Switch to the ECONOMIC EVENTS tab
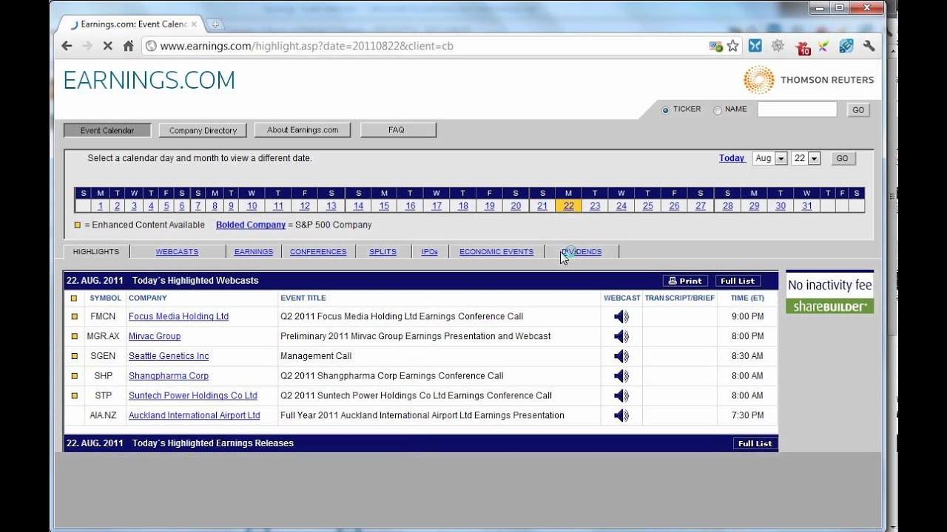Image resolution: width=947 pixels, height=532 pixels. click(496, 252)
